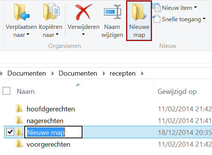The width and height of the screenshot is (212, 155).
Task: Click the Kopiëren naar icon
Action: pos(51,12)
